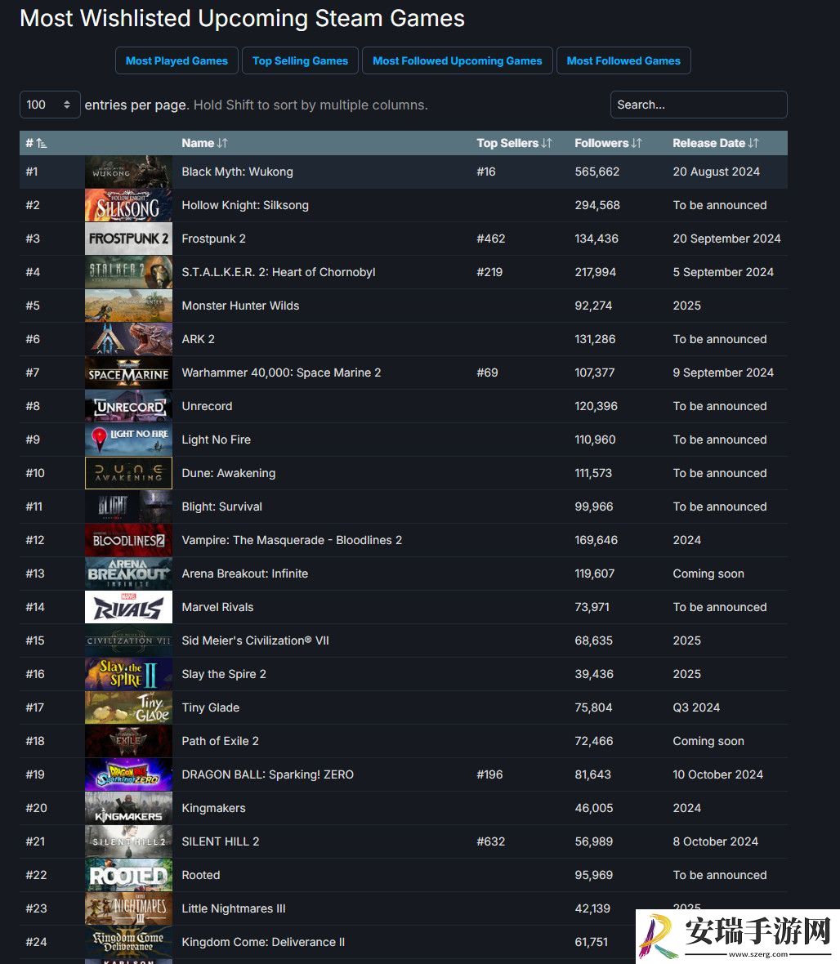Click release date 8 October 2024
Screen dimensions: 840x964
click(x=715, y=841)
